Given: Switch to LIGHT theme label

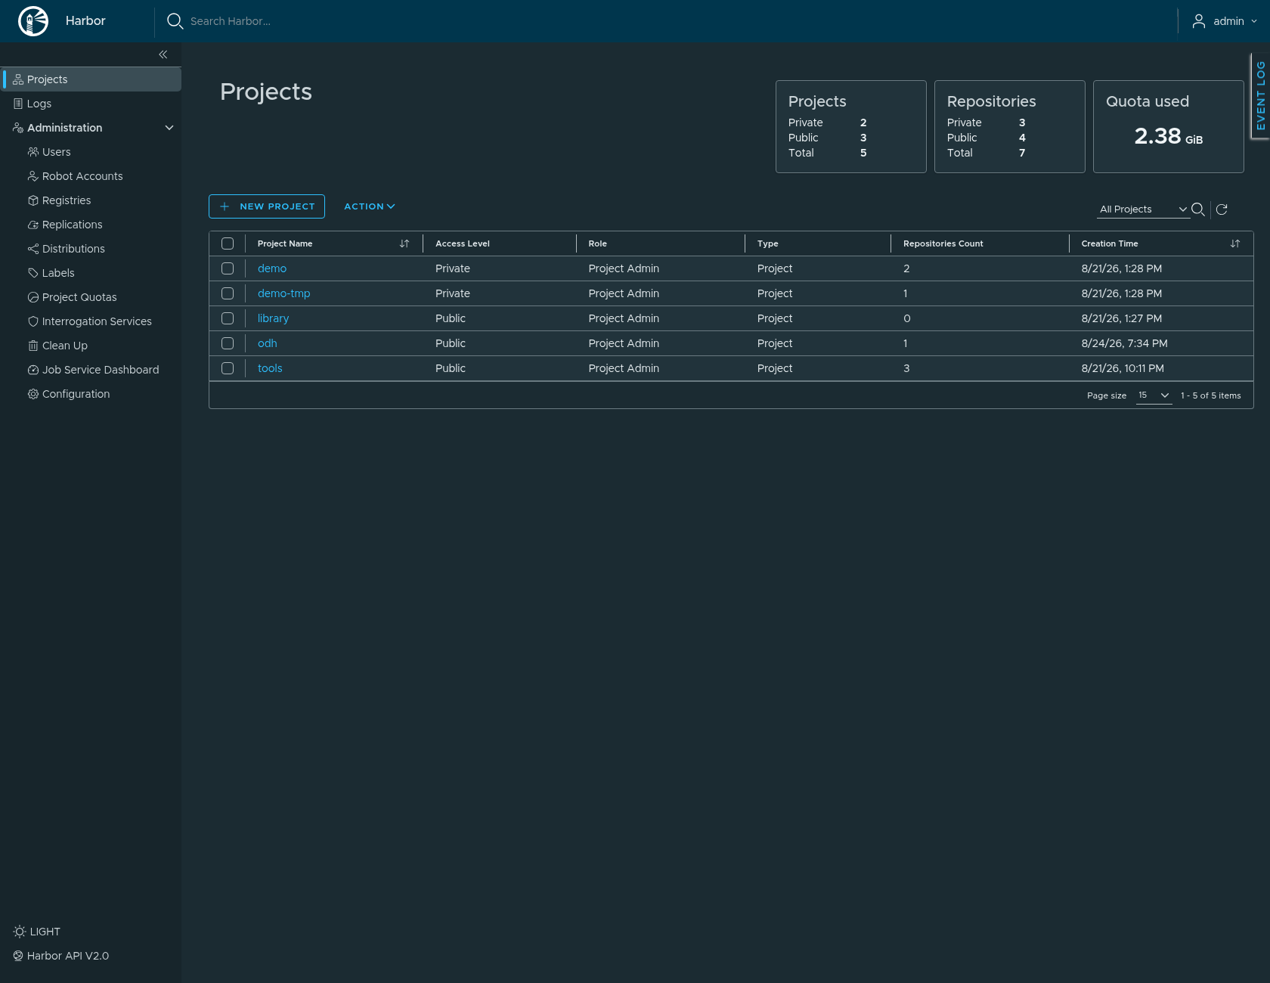Looking at the screenshot, I should [x=45, y=932].
